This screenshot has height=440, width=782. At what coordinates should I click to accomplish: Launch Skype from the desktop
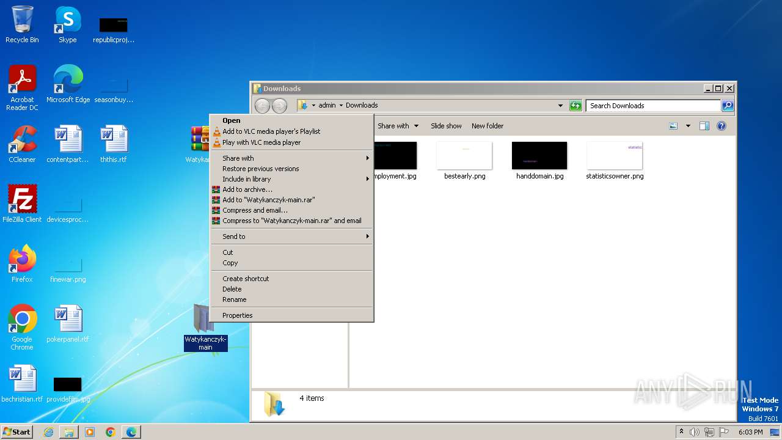68,24
